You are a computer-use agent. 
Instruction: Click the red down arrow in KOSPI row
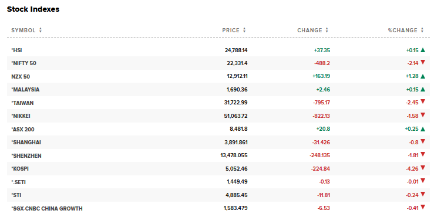[x=423, y=168]
